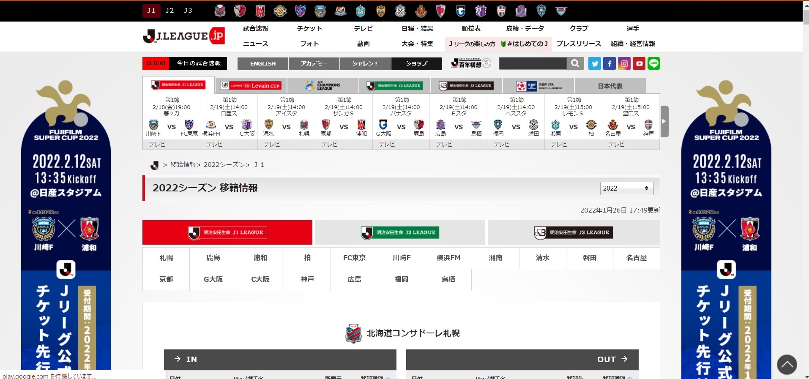809x379 pixels.
Task: Open the Cerezo Osaka emblem in the top bar
Action: click(x=481, y=11)
